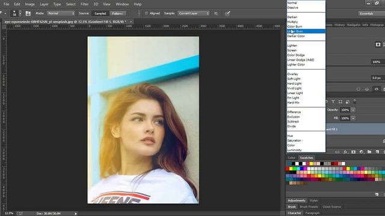
Task: Pick Screen in the blend mode list
Action: [306, 50]
